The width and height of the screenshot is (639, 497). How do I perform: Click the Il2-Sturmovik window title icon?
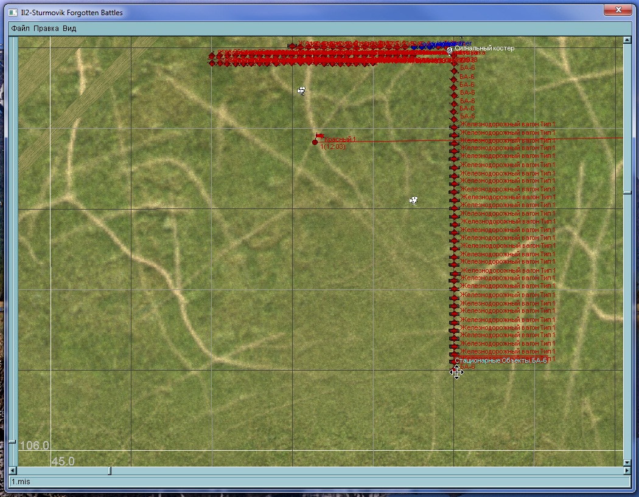[13, 13]
